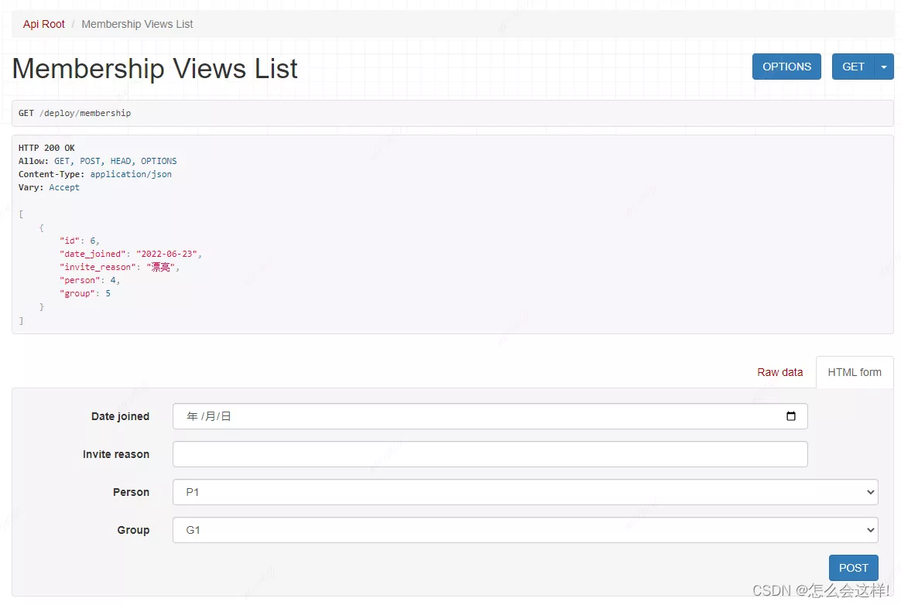Switch to the HTML form tab
Viewport: 901px width, 605px height.
point(855,372)
